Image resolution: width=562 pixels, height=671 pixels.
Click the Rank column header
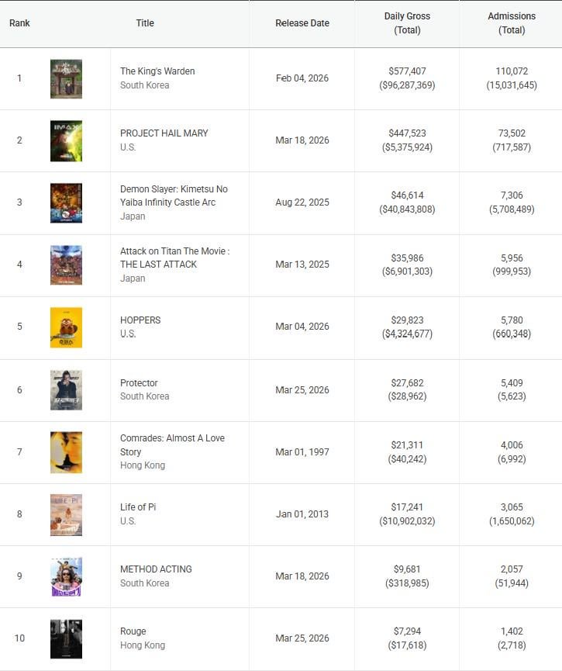pyautogui.click(x=19, y=23)
